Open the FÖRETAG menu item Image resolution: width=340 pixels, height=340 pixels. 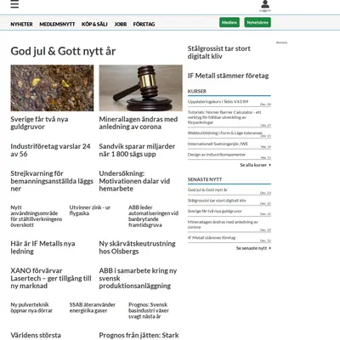point(144,25)
